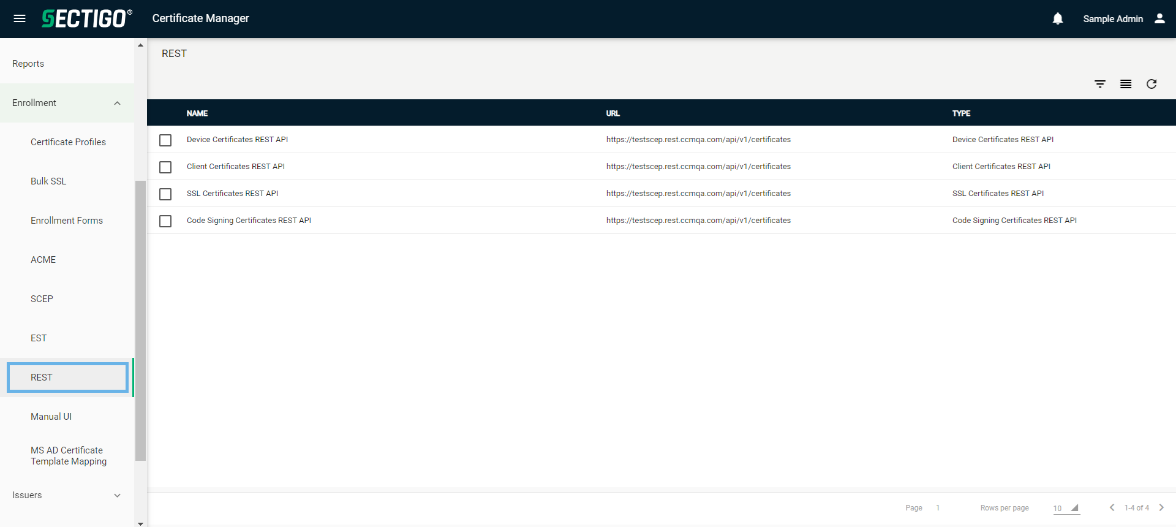The width and height of the screenshot is (1176, 527).
Task: Sort by the URL column header
Action: (613, 113)
